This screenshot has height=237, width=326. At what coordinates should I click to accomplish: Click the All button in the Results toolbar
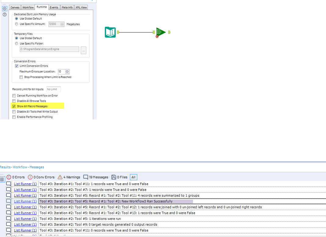(133, 177)
